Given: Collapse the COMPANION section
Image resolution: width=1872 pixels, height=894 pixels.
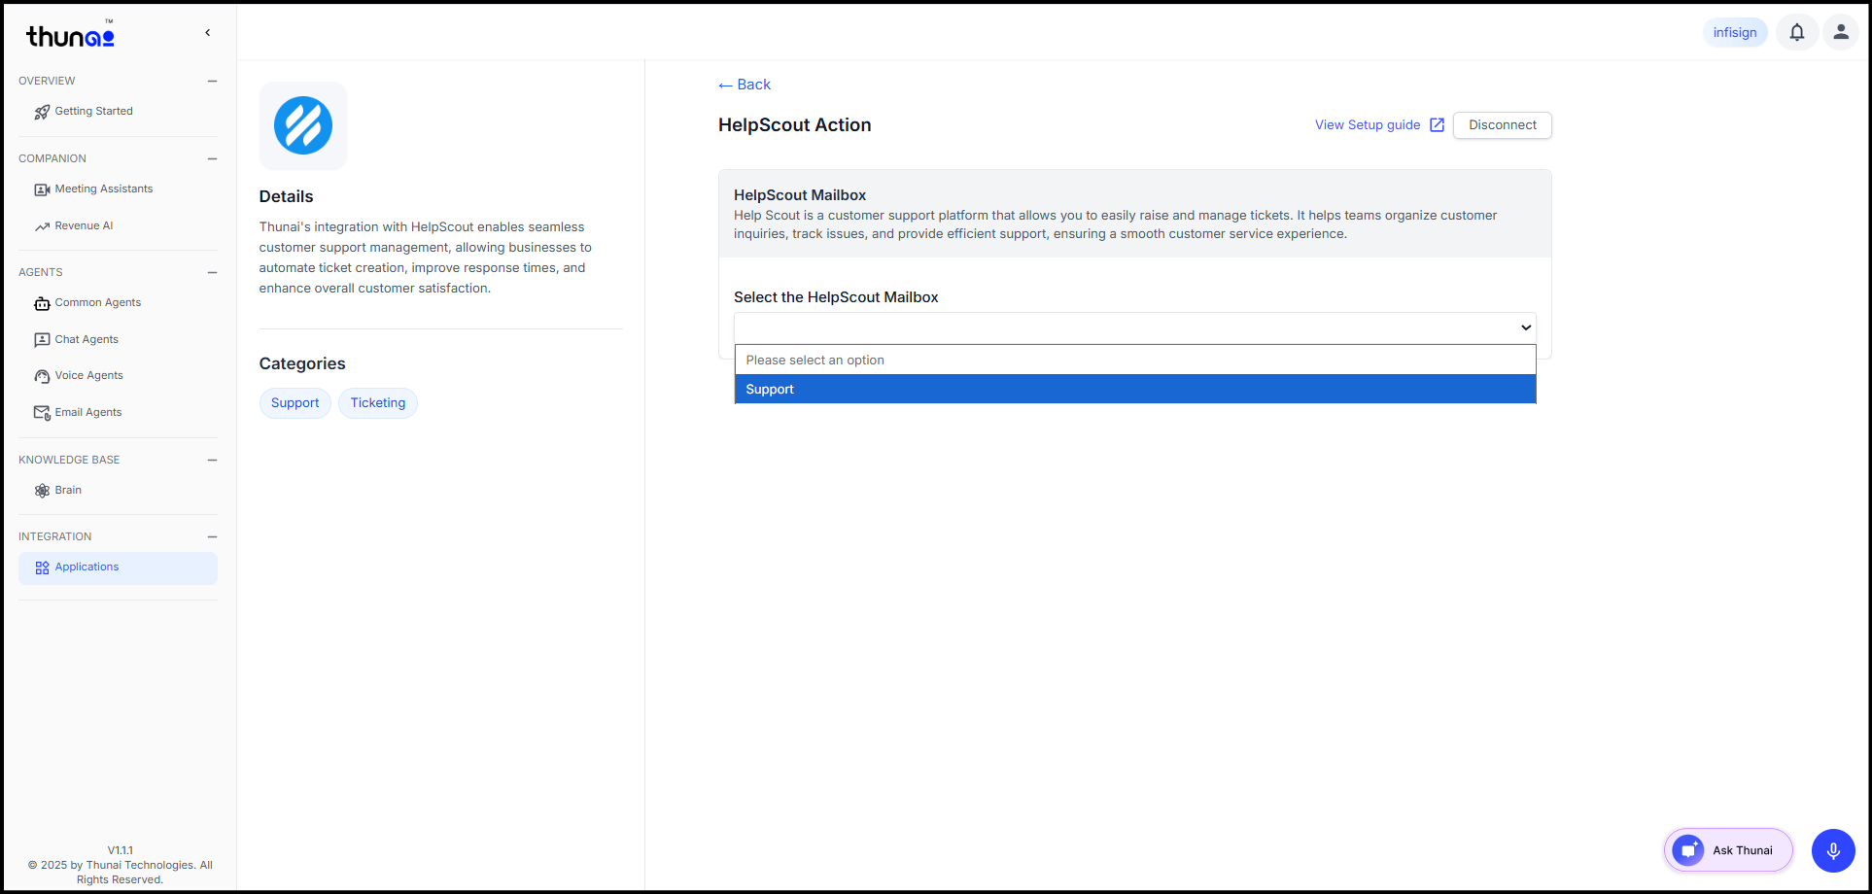Looking at the screenshot, I should tap(212, 159).
